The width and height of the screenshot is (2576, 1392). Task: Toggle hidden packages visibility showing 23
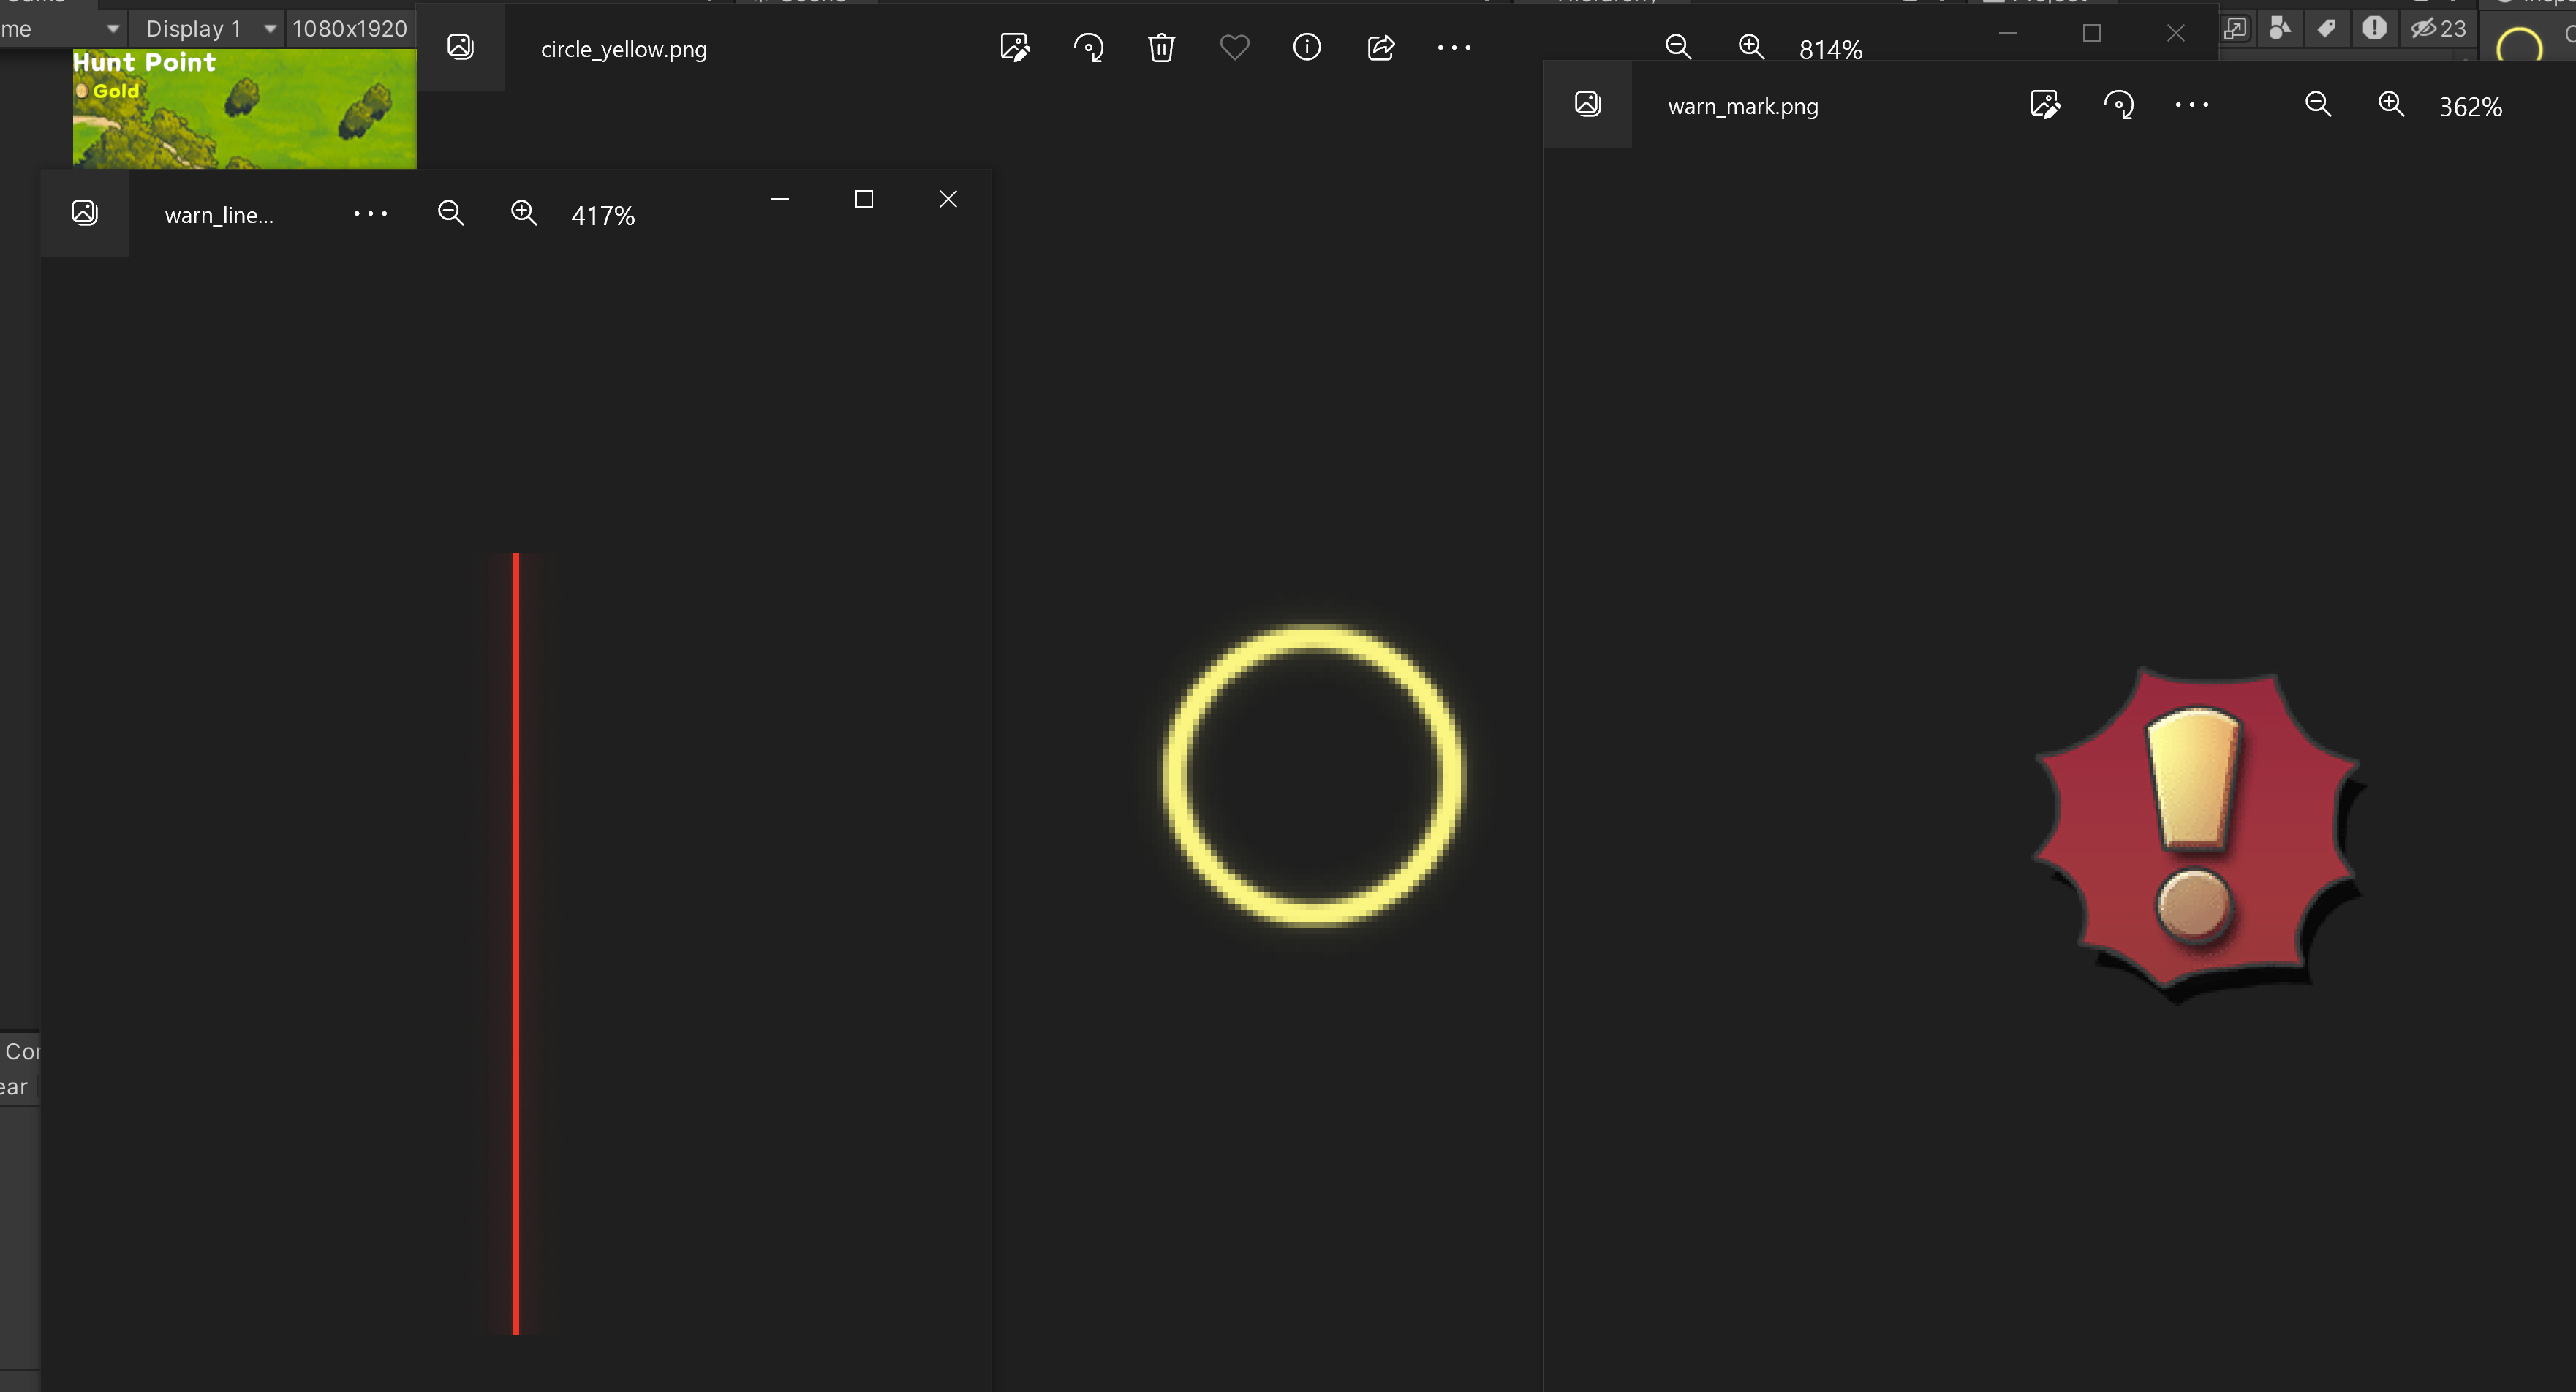coord(2439,28)
